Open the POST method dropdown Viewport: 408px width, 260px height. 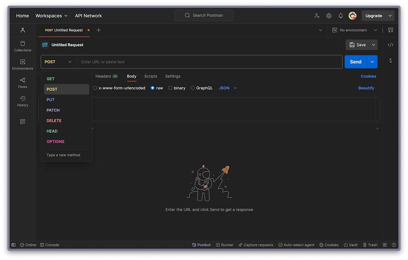coord(58,62)
